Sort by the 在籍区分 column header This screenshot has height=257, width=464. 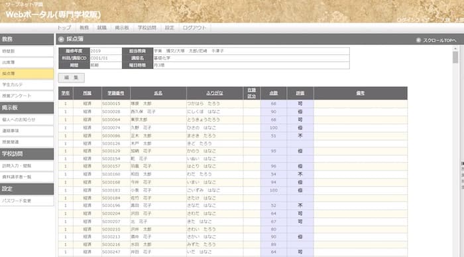click(x=251, y=93)
